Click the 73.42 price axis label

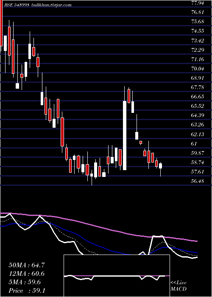198,40
